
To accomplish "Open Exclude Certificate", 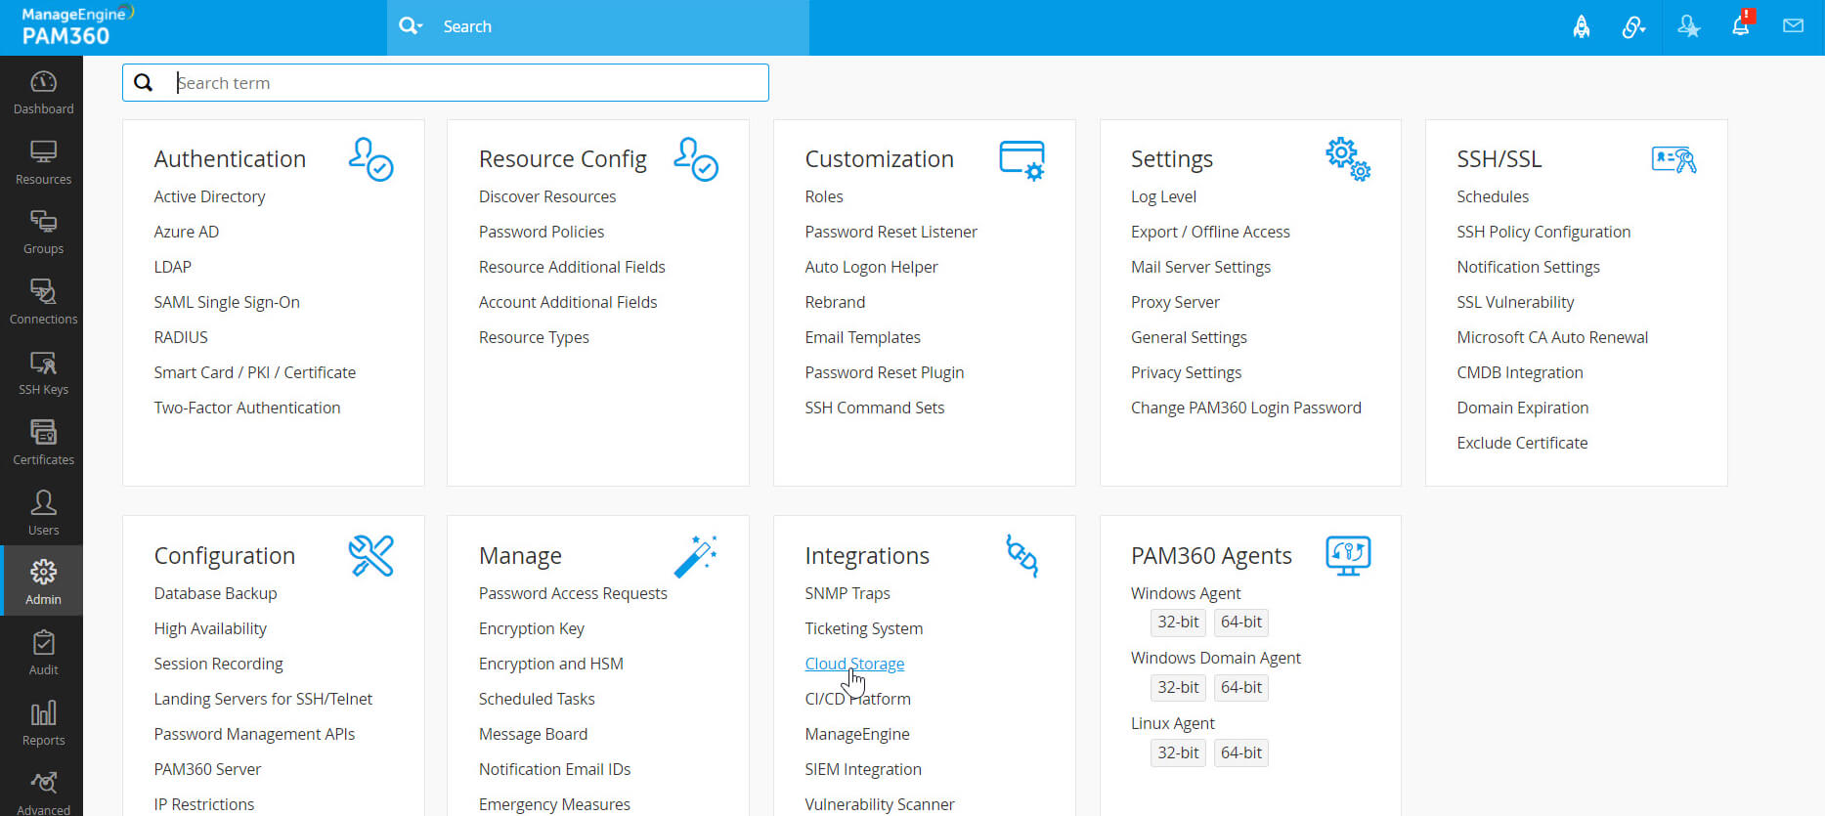I will click(x=1522, y=443).
